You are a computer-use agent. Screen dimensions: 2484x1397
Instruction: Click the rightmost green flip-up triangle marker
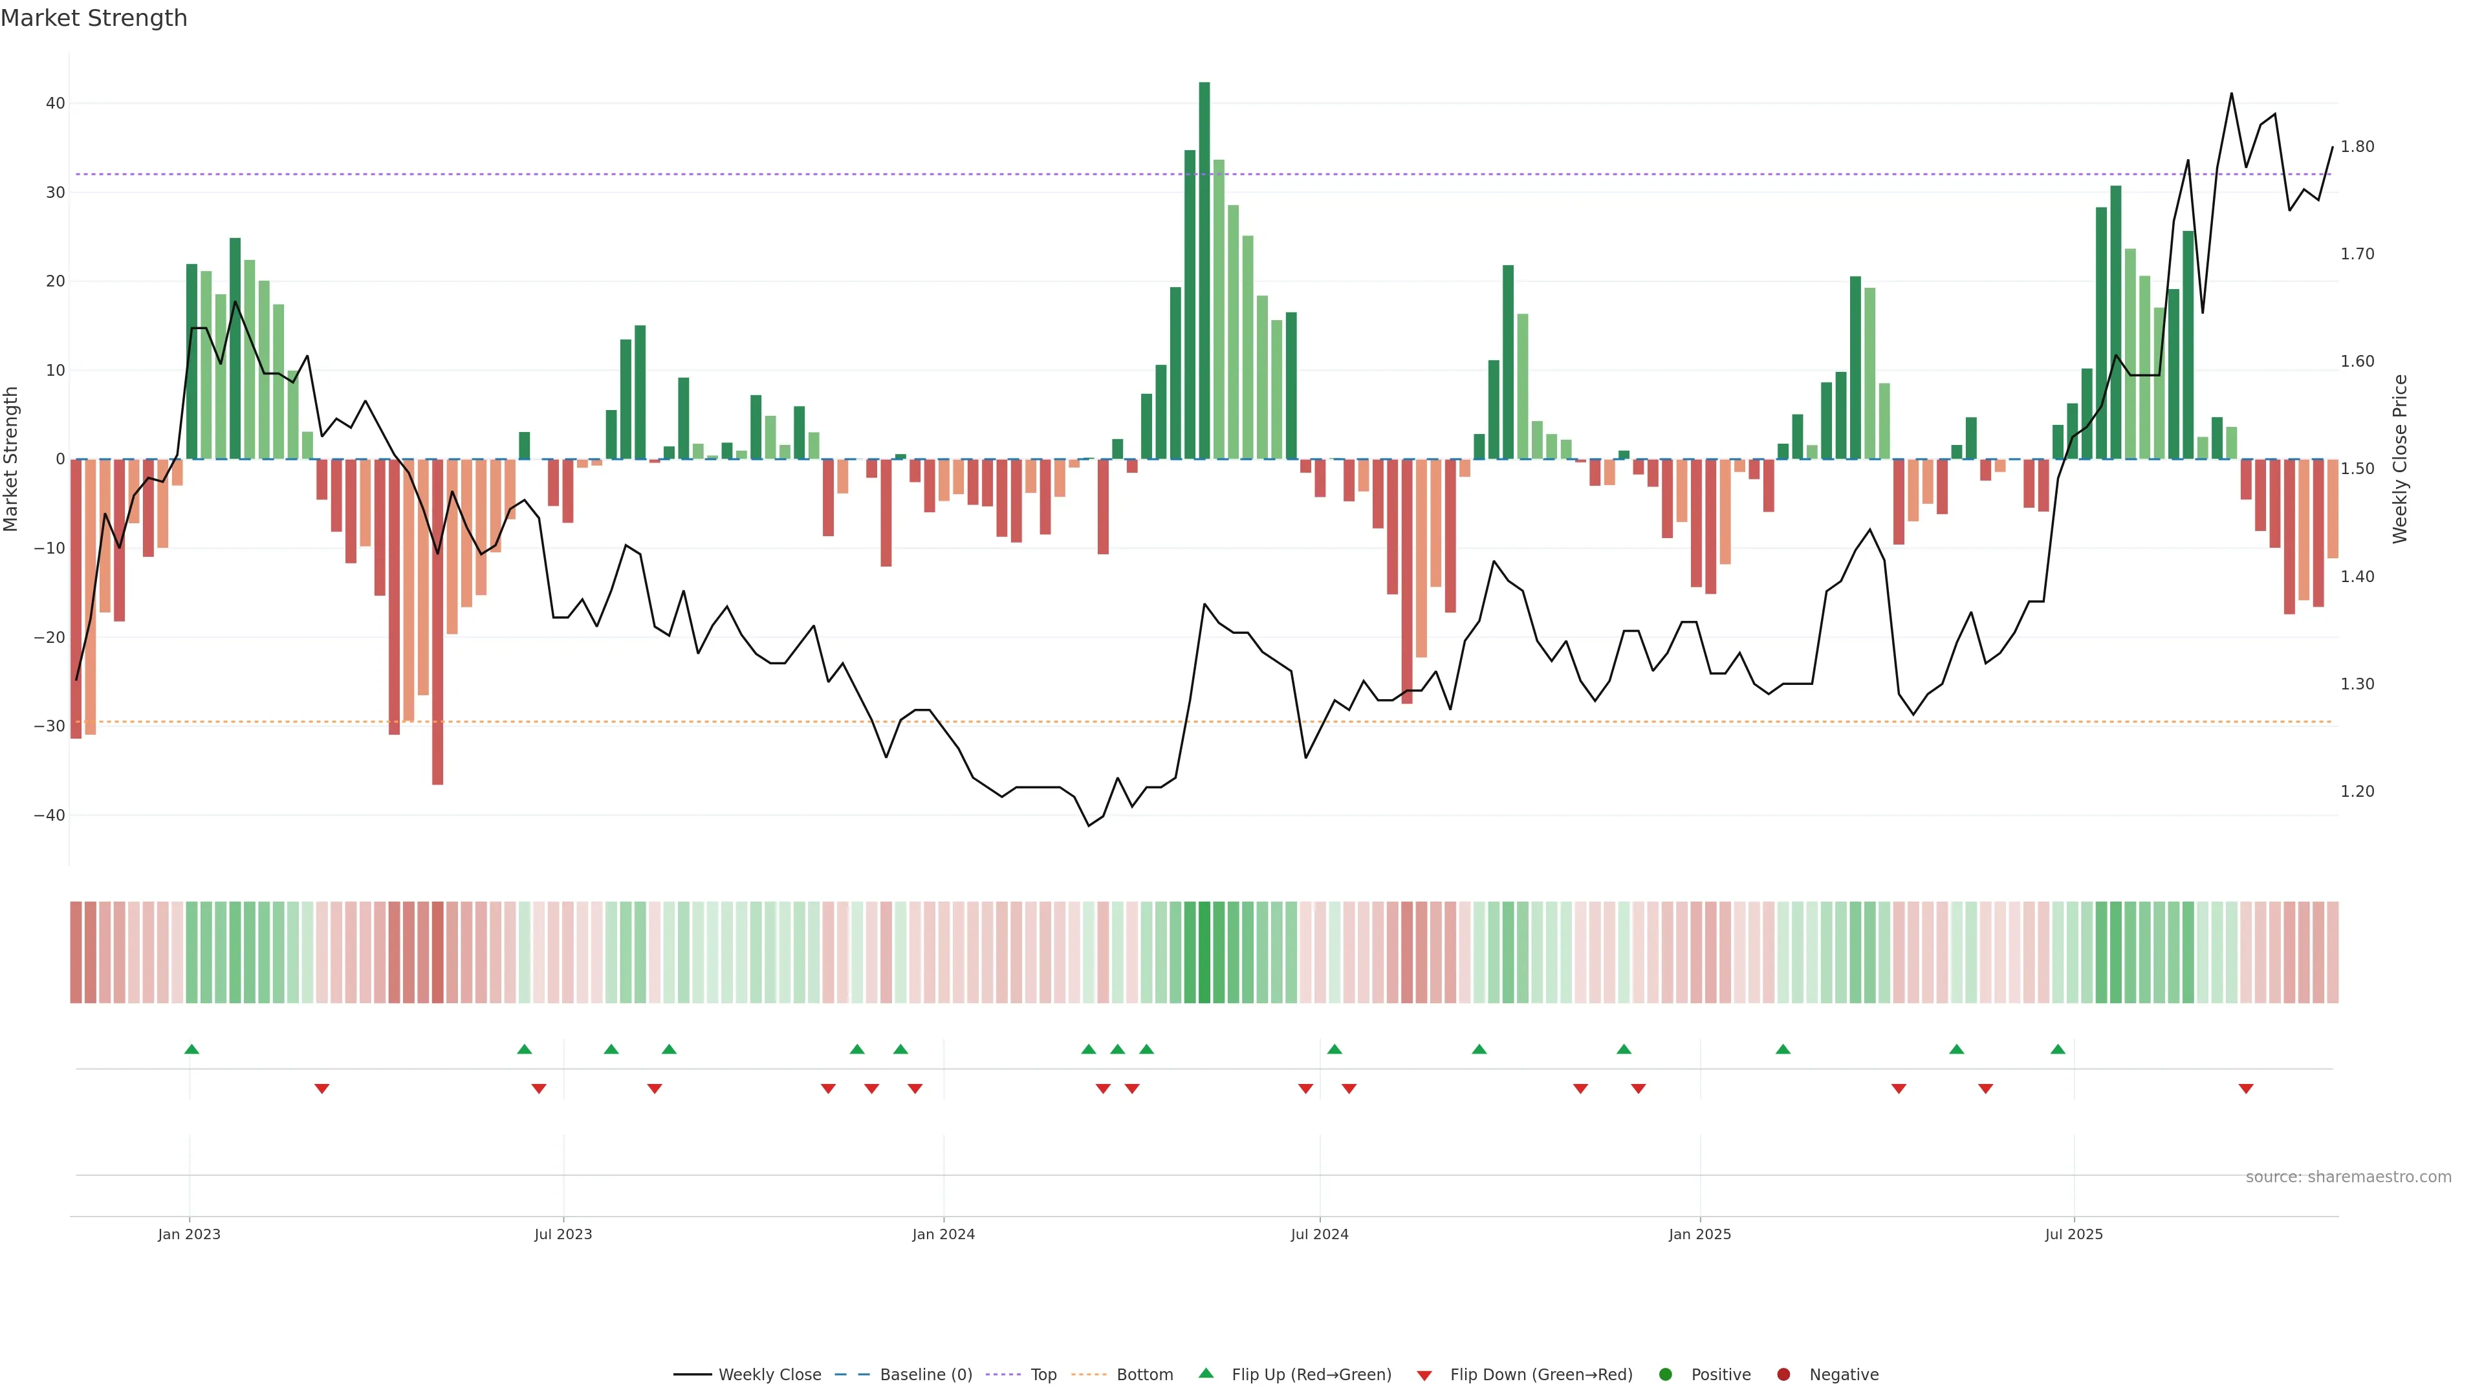[2058, 1049]
